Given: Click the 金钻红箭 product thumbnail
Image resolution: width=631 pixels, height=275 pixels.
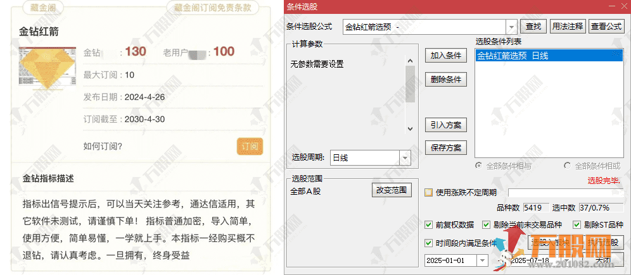Looking at the screenshot, I should click(47, 66).
